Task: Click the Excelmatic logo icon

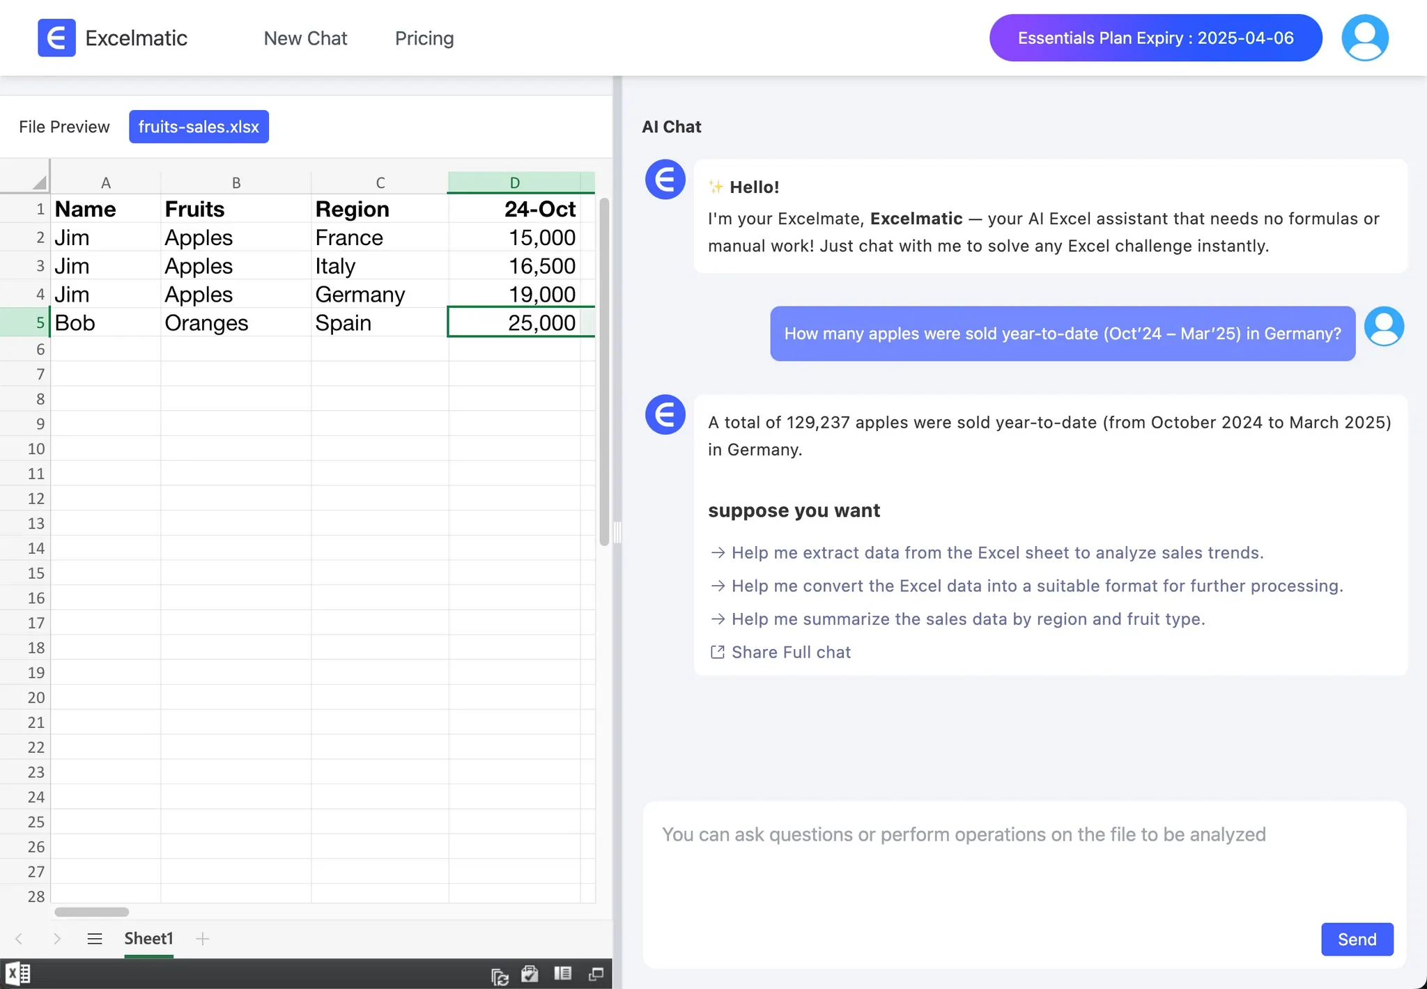Action: 56,38
